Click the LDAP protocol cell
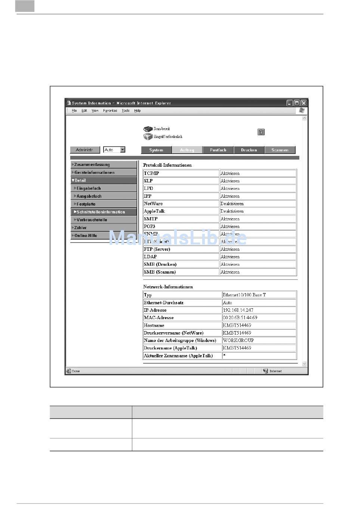 (181, 257)
